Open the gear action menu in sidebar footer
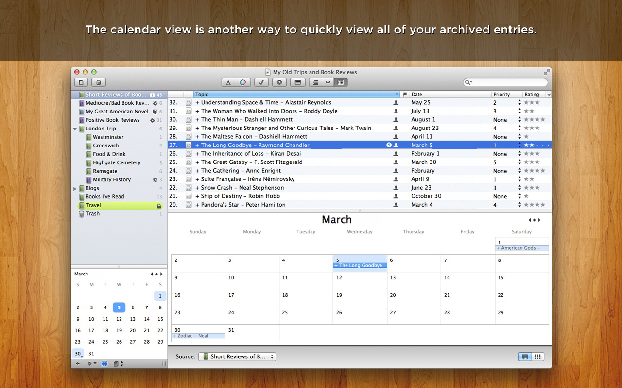The height and width of the screenshot is (388, 622). tap(91, 364)
